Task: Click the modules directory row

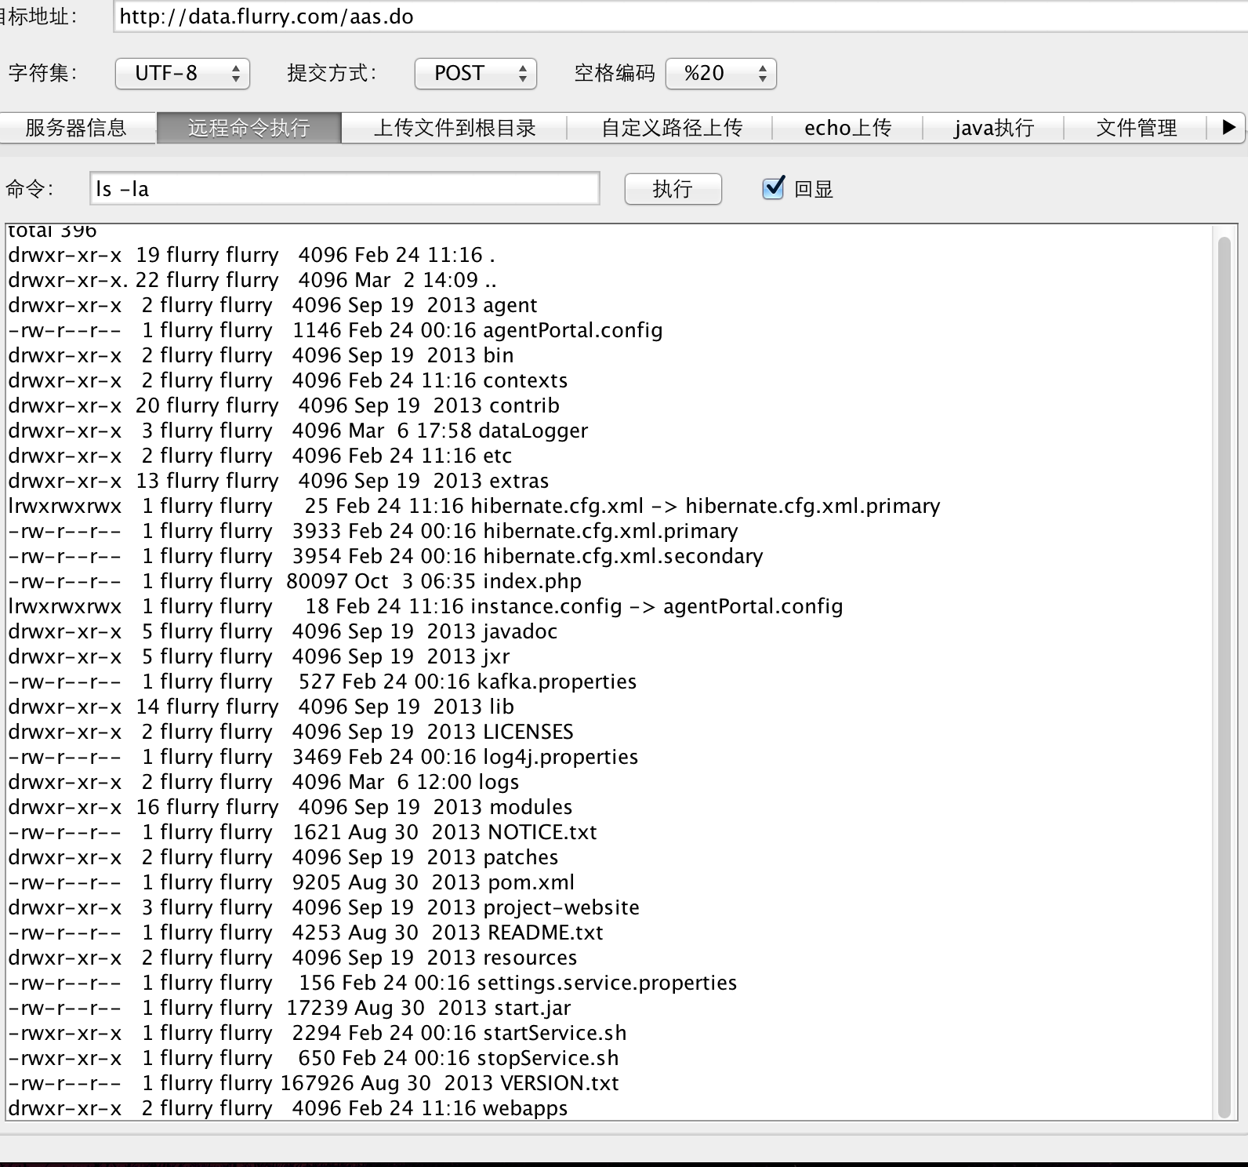Action: pyautogui.click(x=290, y=807)
